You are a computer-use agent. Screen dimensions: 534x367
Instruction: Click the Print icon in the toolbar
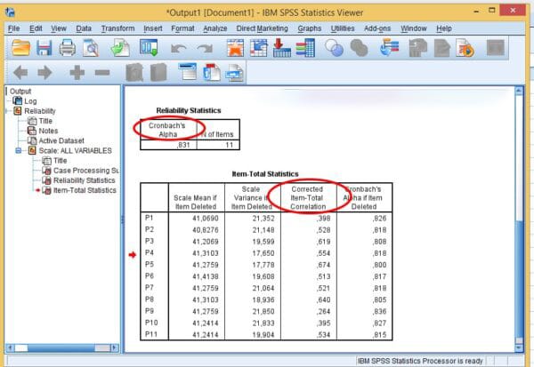click(x=68, y=48)
